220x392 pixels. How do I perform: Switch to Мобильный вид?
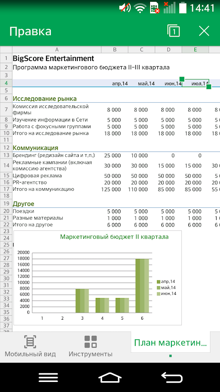(30, 347)
